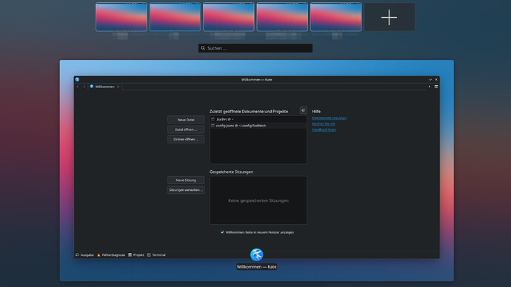This screenshot has height=287, width=511.
Task: Open the Fehlerdiagnose panel
Action: (x=111, y=254)
